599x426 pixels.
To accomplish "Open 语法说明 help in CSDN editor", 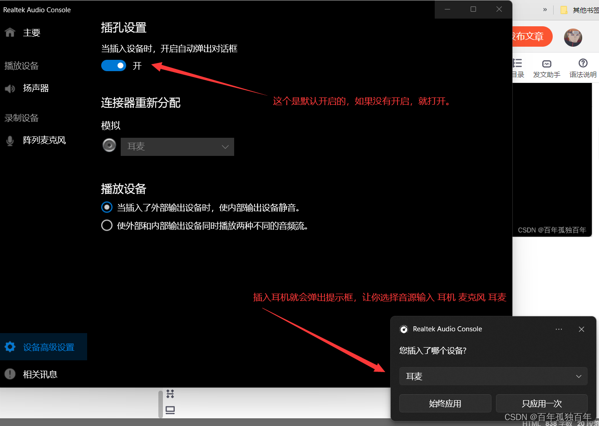I will coord(583,68).
